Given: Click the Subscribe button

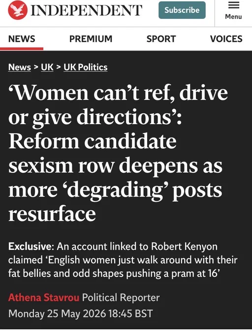Looking at the screenshot, I should coord(182,10).
